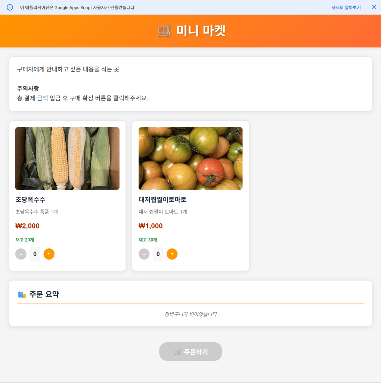Click the 대저짭짤이토마토 quantity field
Viewport: 381px width, 383px height.
click(x=158, y=254)
